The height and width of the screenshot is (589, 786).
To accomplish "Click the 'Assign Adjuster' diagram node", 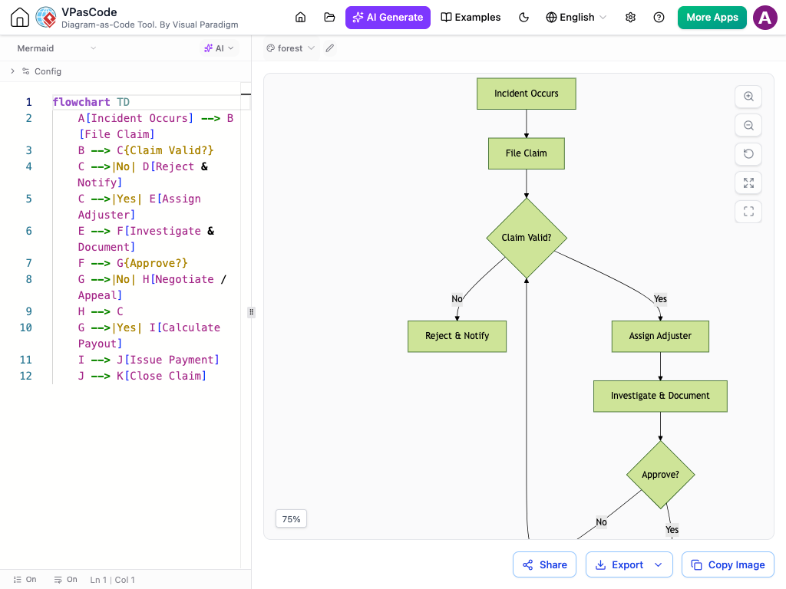I will pos(660,336).
